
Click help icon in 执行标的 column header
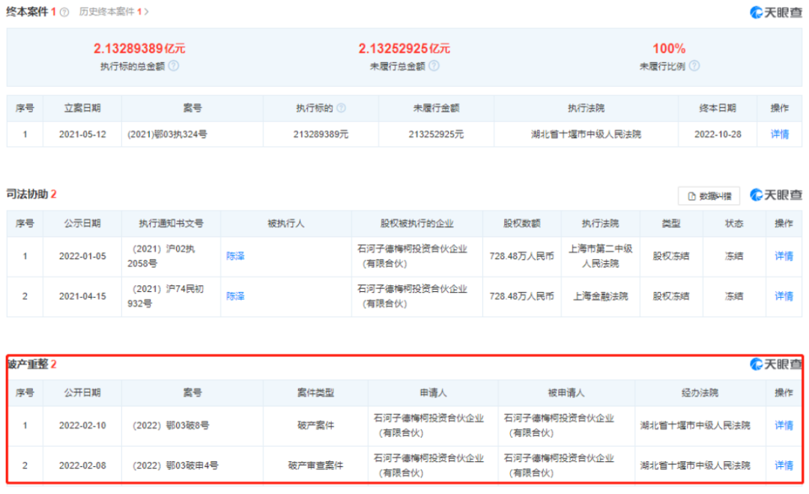coord(342,108)
